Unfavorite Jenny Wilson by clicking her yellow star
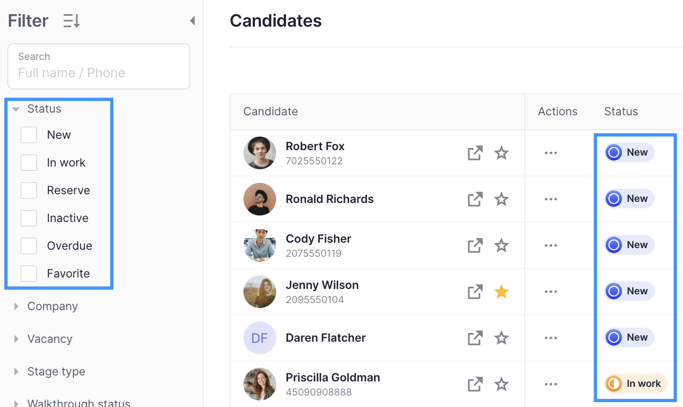 [501, 292]
